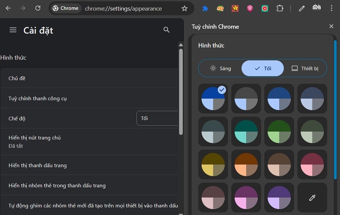The width and height of the screenshot is (340, 215).
Task: Click the Hình thức section title in settings
Action: tap(13, 58)
